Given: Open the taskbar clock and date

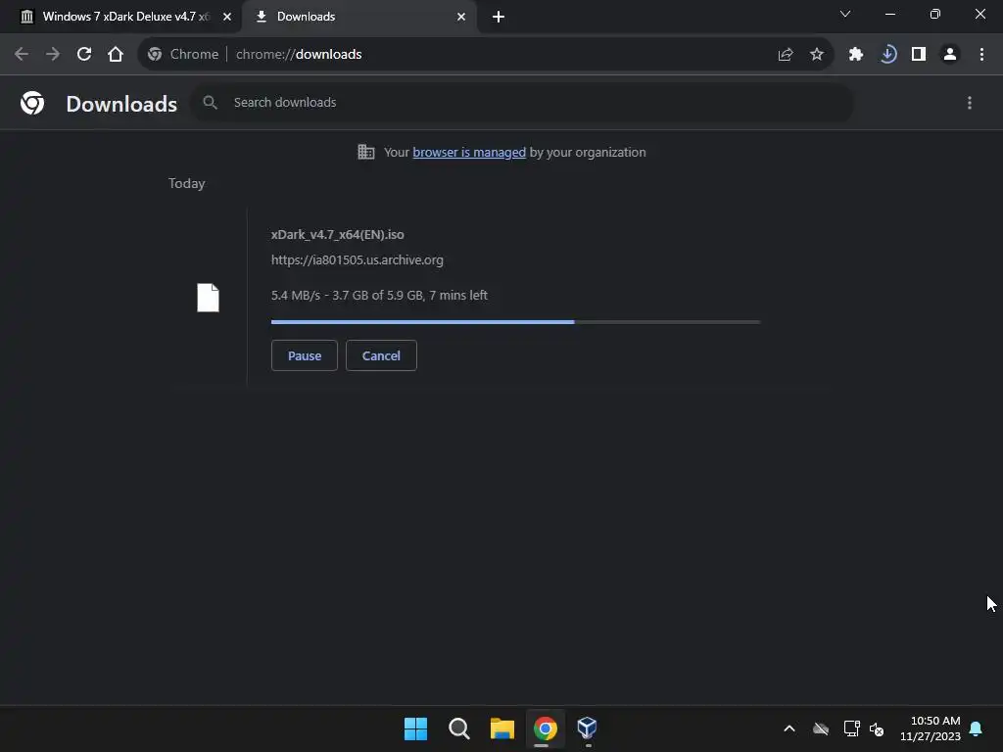Looking at the screenshot, I should coord(931,728).
